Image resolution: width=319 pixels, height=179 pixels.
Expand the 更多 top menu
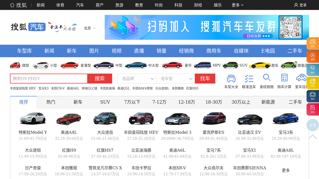tap(237, 5)
